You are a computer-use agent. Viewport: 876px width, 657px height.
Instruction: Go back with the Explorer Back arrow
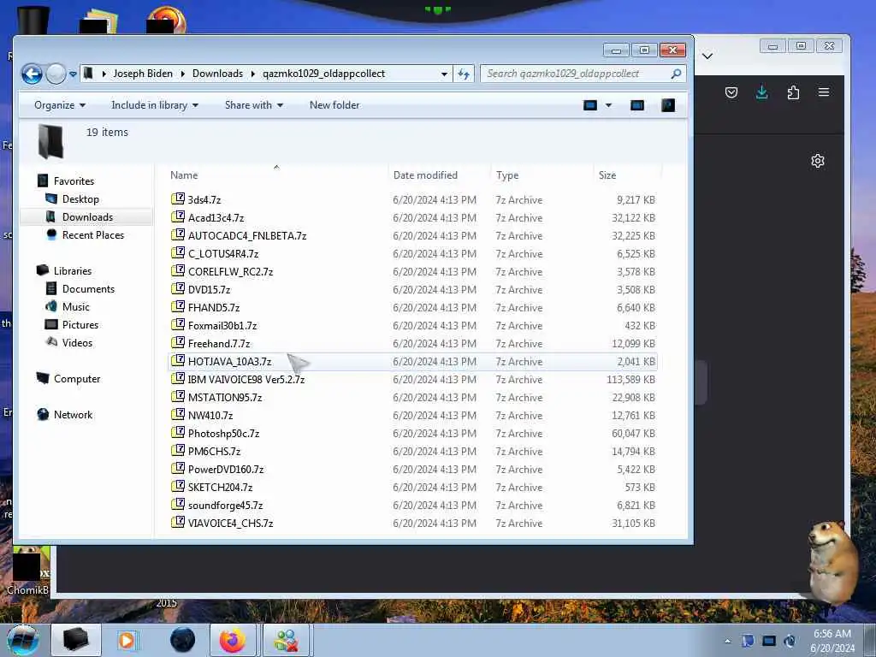coord(32,74)
